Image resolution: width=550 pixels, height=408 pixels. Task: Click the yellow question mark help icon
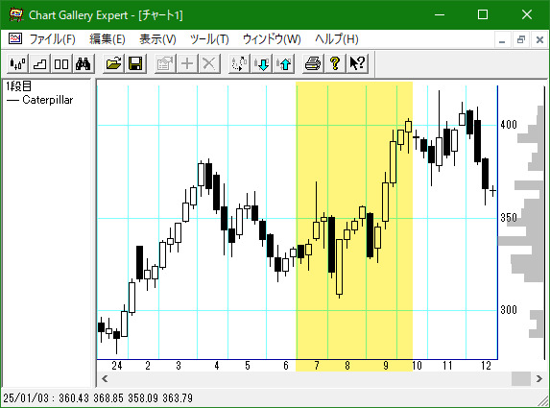click(335, 64)
